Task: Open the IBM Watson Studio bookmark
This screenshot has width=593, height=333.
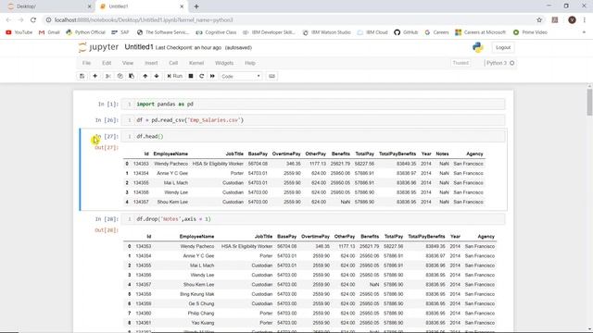Action: tap(327, 32)
